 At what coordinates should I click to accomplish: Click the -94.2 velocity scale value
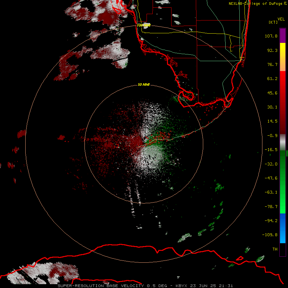(x=271, y=220)
